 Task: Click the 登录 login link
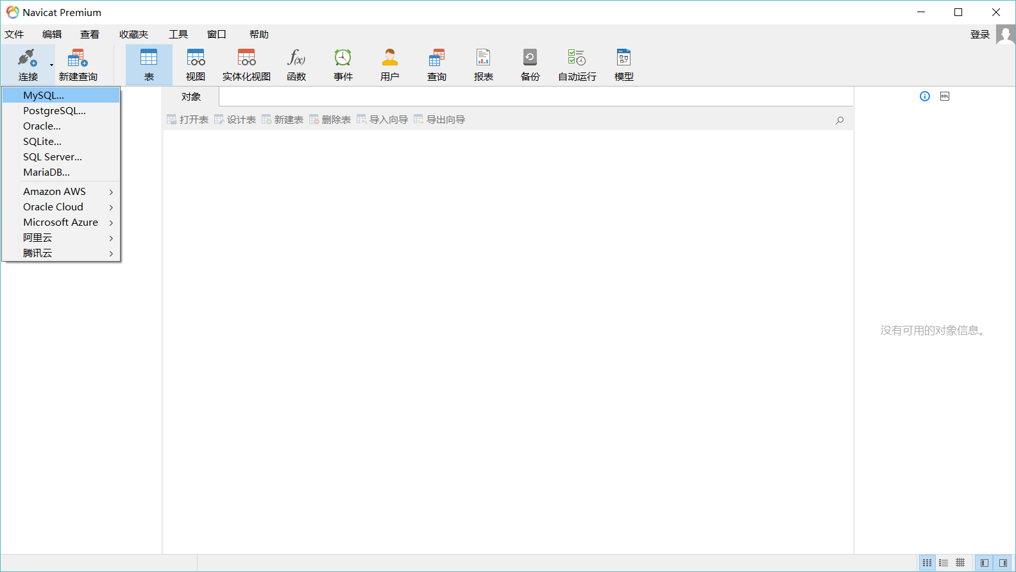click(x=980, y=35)
